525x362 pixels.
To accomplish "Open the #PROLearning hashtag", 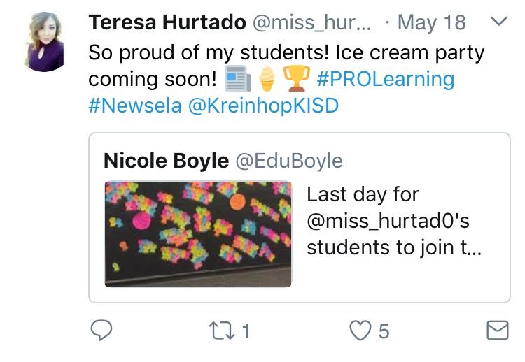I will click(x=386, y=79).
